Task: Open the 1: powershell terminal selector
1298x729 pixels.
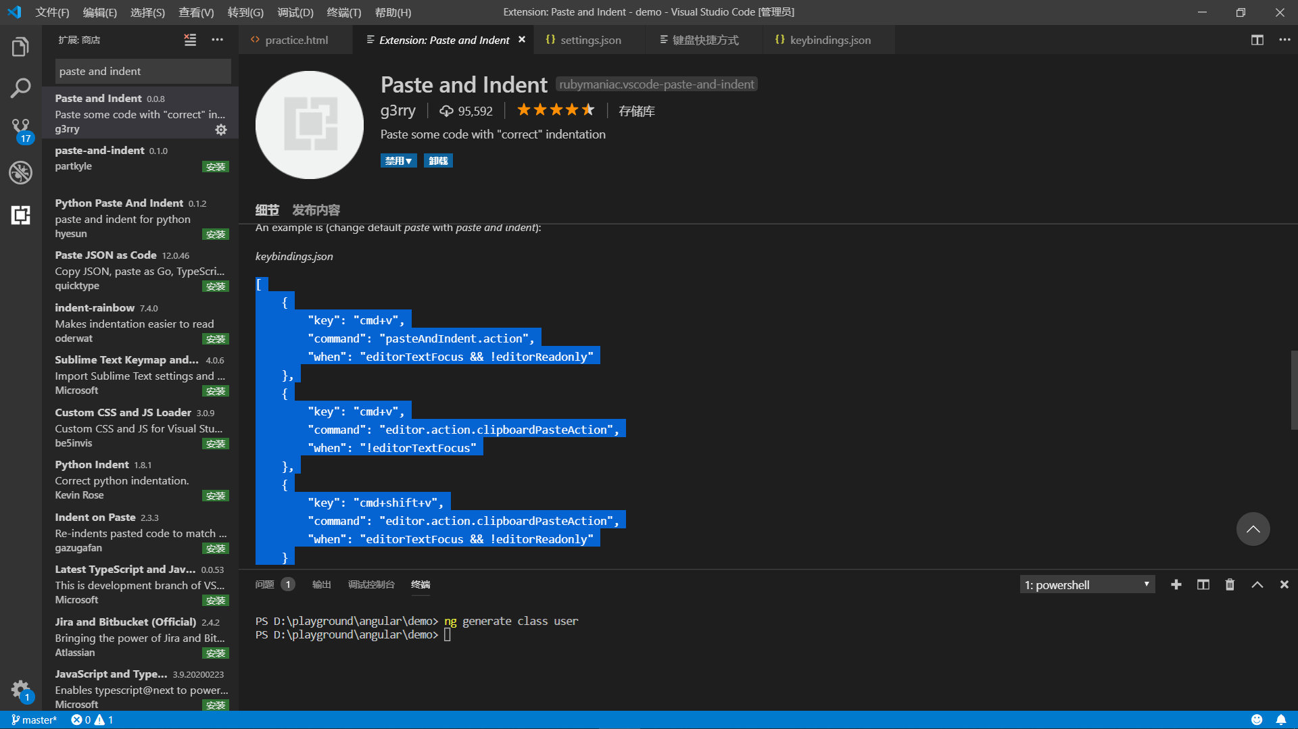Action: [x=1086, y=584]
